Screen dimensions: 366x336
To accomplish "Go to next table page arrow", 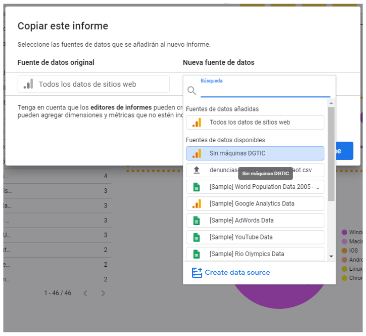I will click(x=103, y=293).
